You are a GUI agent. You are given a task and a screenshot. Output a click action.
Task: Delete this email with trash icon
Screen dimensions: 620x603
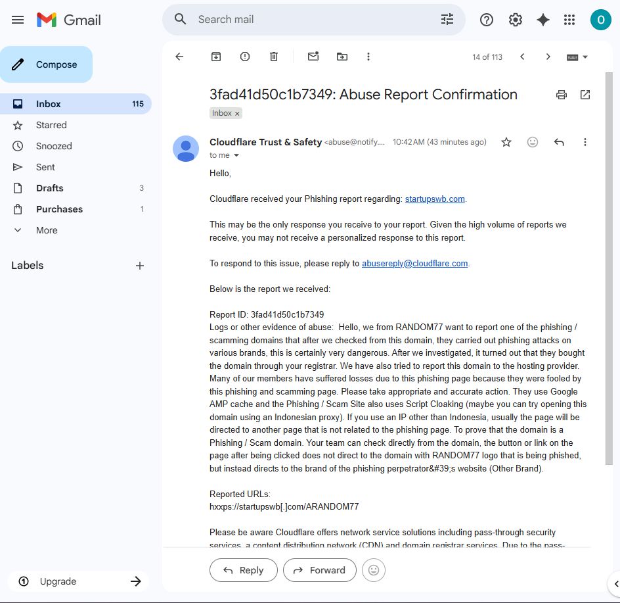(x=274, y=57)
